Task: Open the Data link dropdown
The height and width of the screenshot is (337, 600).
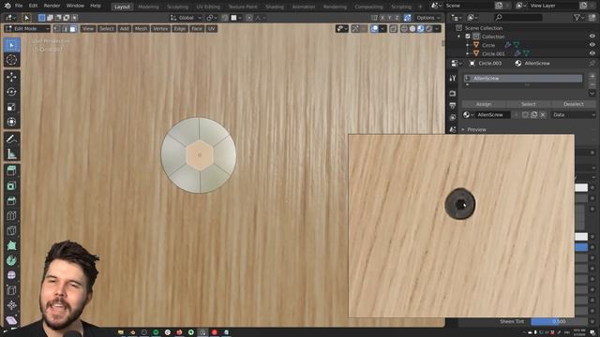Action: pos(573,114)
